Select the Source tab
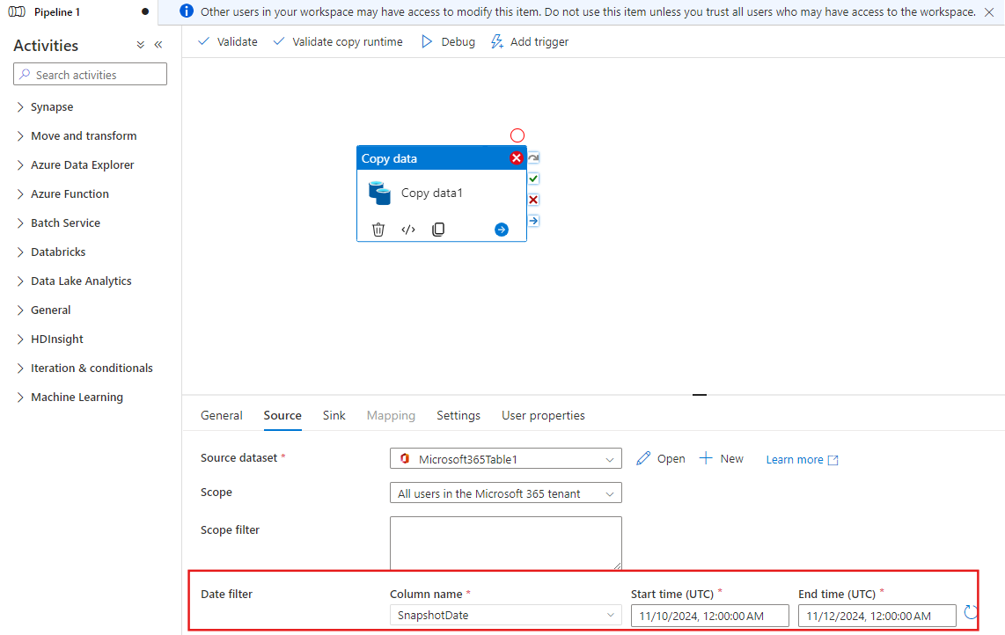Viewport: 1005px width, 635px height. (x=282, y=415)
